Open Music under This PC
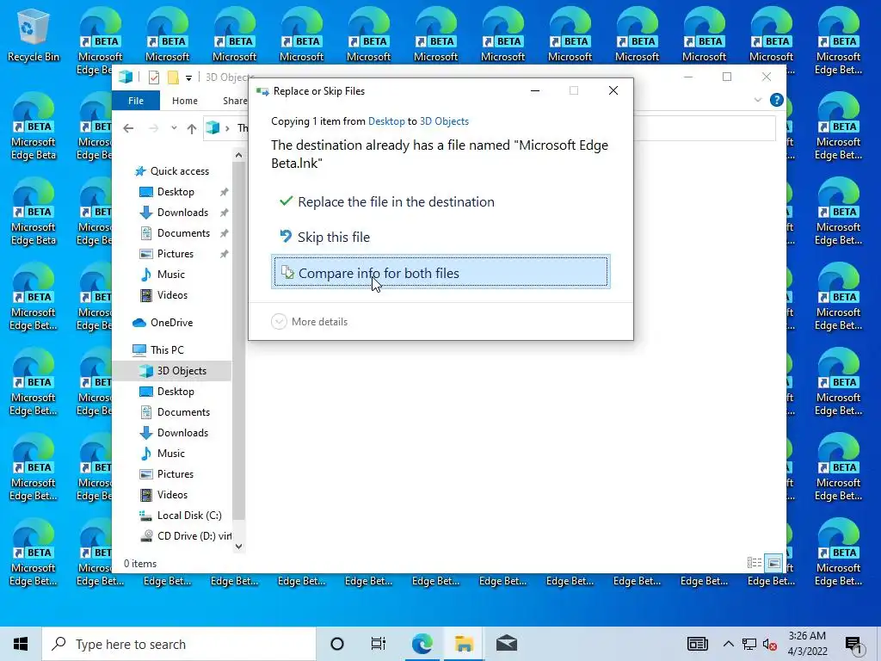Viewport: 881px width, 661px height. [171, 453]
